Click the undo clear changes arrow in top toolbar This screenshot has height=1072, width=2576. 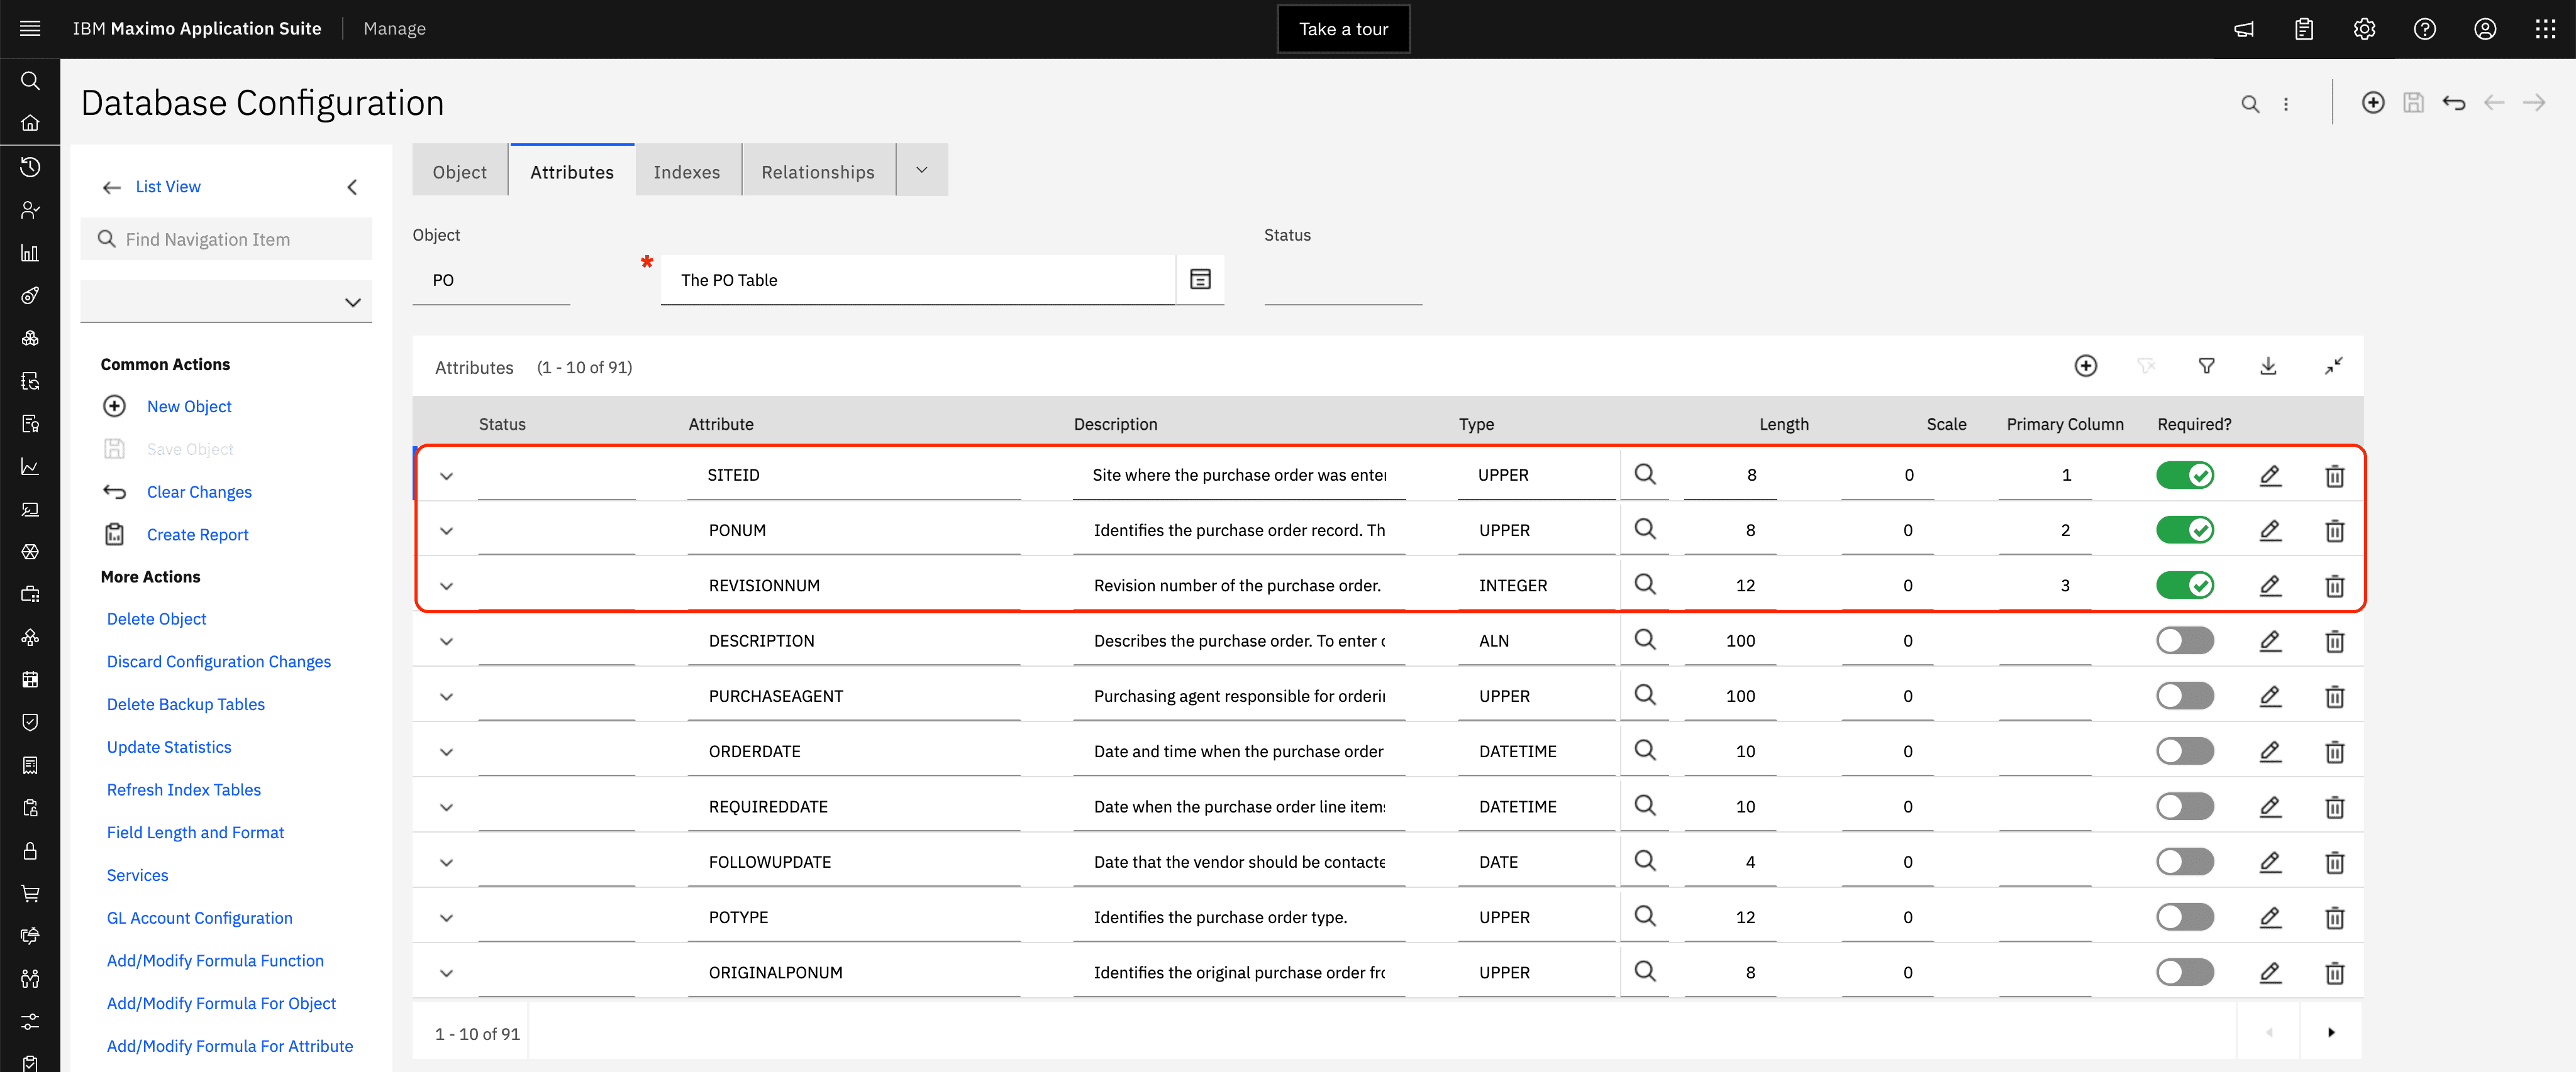[2453, 103]
